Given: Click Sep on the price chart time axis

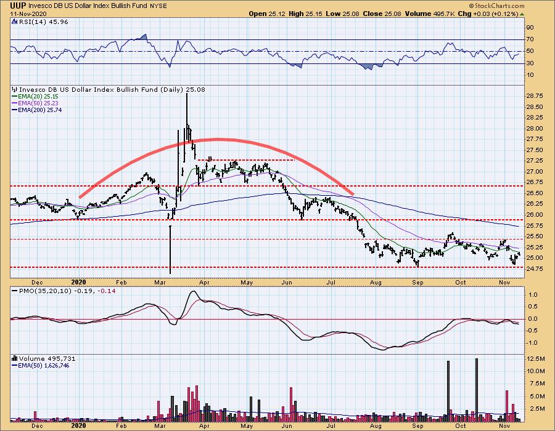Looking at the screenshot, I should coord(417,282).
